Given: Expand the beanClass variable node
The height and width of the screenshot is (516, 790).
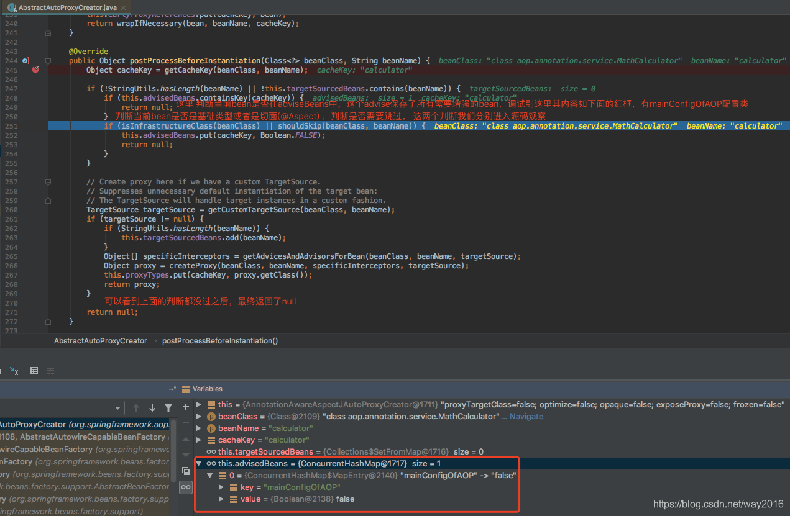Looking at the screenshot, I should point(199,416).
